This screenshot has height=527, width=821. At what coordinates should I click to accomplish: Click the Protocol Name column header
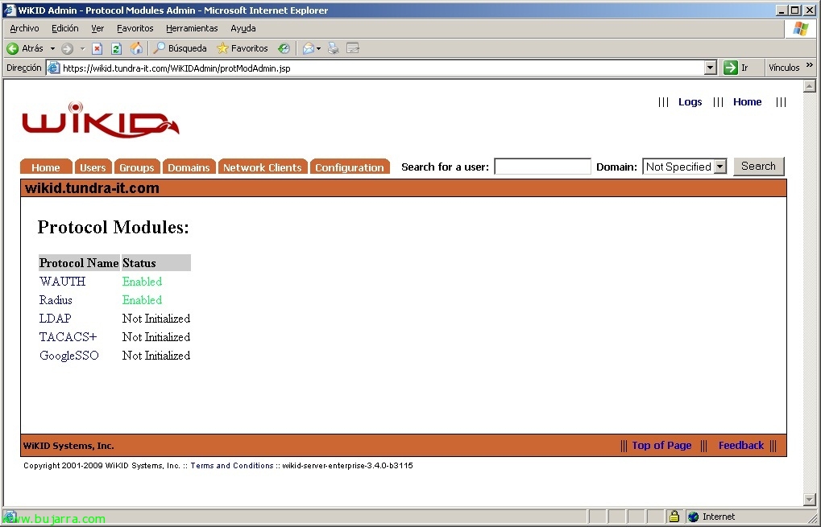(x=79, y=263)
